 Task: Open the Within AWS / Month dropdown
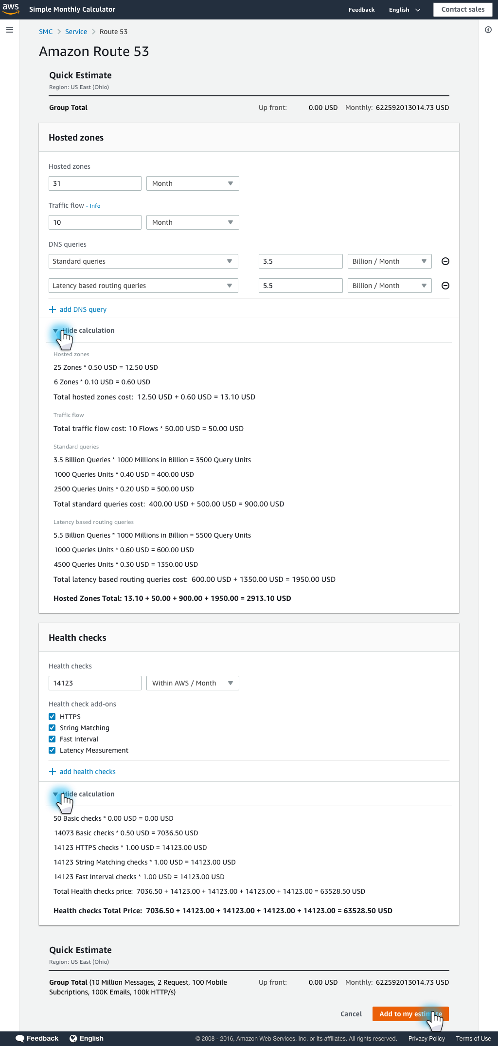click(193, 683)
